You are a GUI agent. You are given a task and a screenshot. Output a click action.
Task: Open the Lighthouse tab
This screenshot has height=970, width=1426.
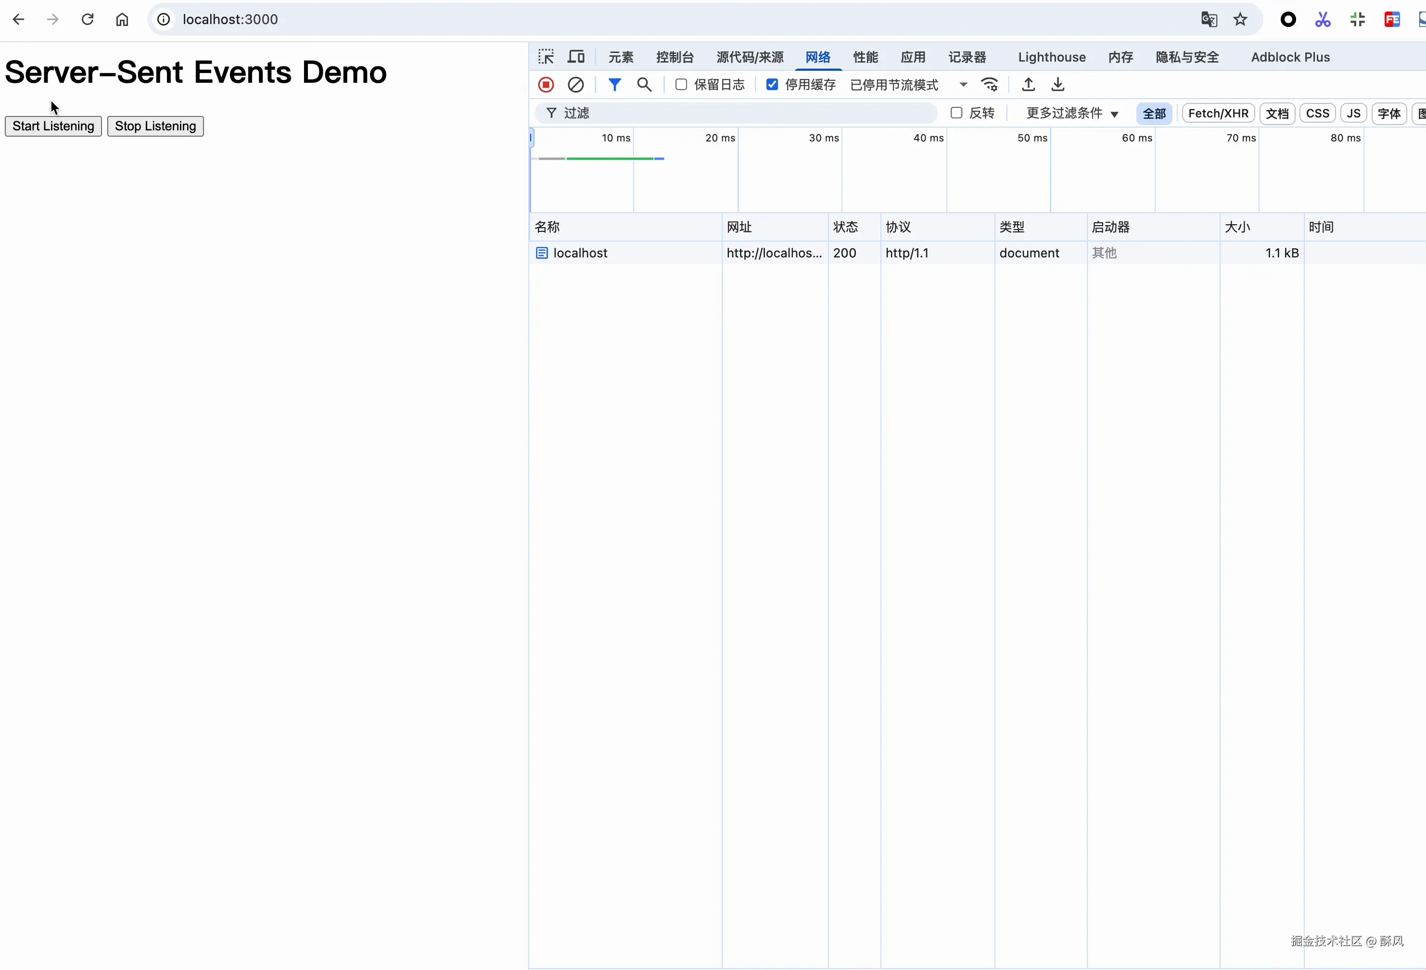pyautogui.click(x=1051, y=57)
